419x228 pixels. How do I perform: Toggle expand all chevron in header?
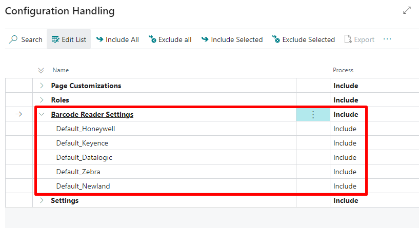click(42, 70)
